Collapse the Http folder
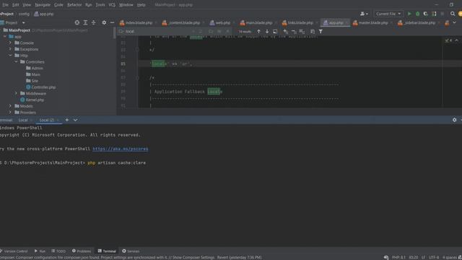The height and width of the screenshot is (260, 462). point(10,55)
